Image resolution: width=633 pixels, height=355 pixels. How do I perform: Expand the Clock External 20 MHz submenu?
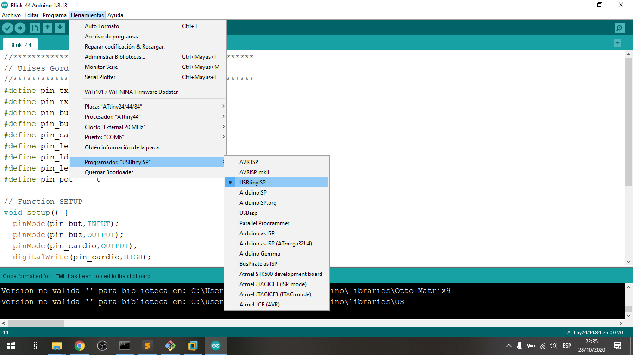click(148, 127)
